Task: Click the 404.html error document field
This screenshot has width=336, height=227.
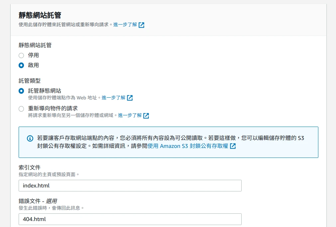Action: [x=130, y=219]
